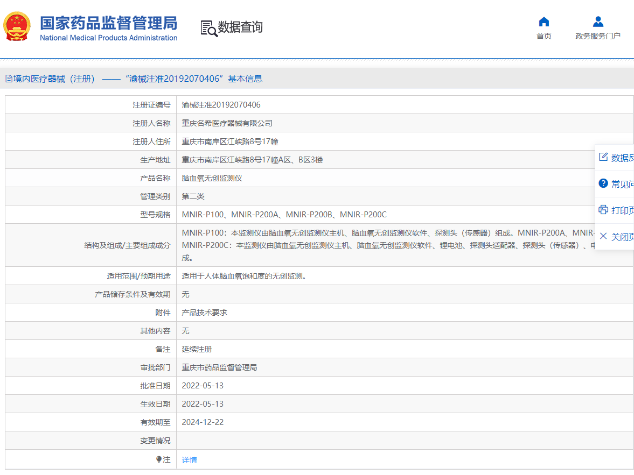Click address 重庆市南岸区江峡路8号17幢
This screenshot has width=634, height=475.
[229, 142]
